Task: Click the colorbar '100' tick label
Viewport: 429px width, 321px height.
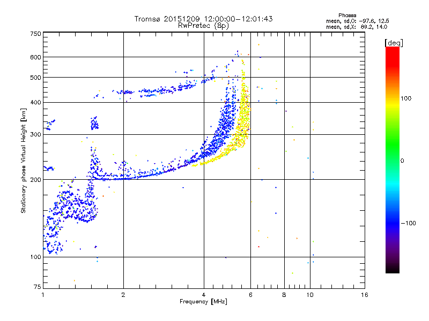Action: 406,98
